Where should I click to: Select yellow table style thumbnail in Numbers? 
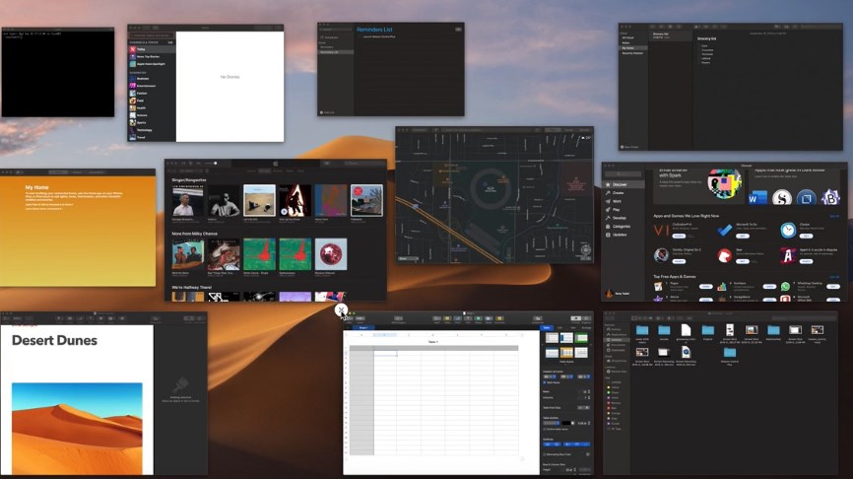tap(566, 352)
